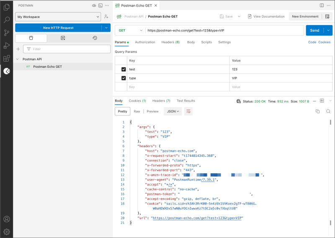Screen dimensions: 335x238
Task: Click the invite people icon beside workspace
Action: [106, 17]
